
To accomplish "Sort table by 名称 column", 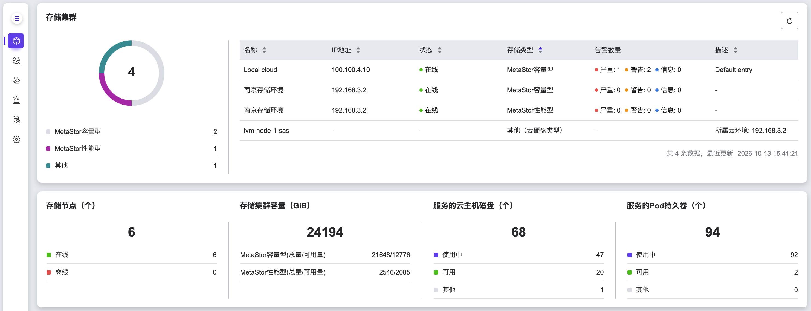I will tap(264, 50).
